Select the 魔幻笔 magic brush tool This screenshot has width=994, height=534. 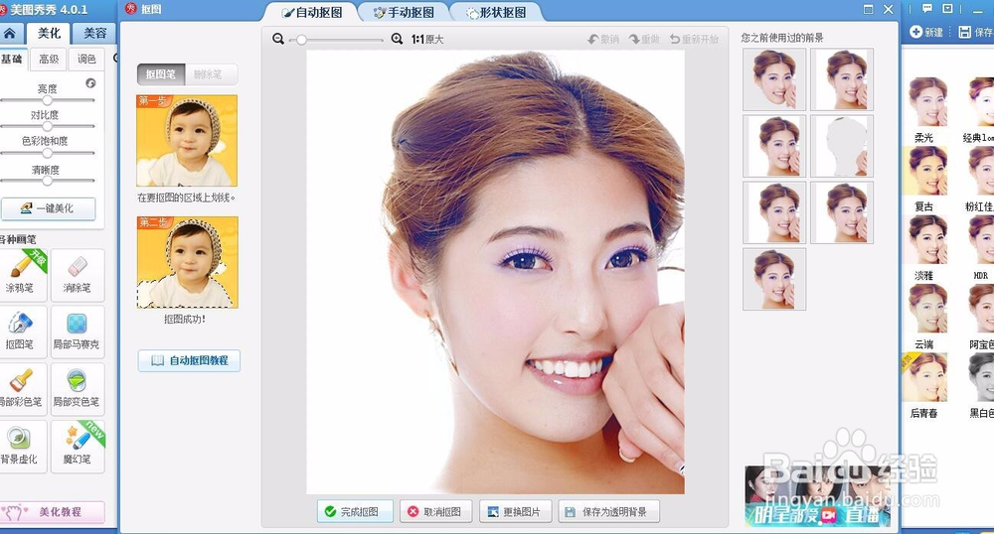click(x=78, y=445)
